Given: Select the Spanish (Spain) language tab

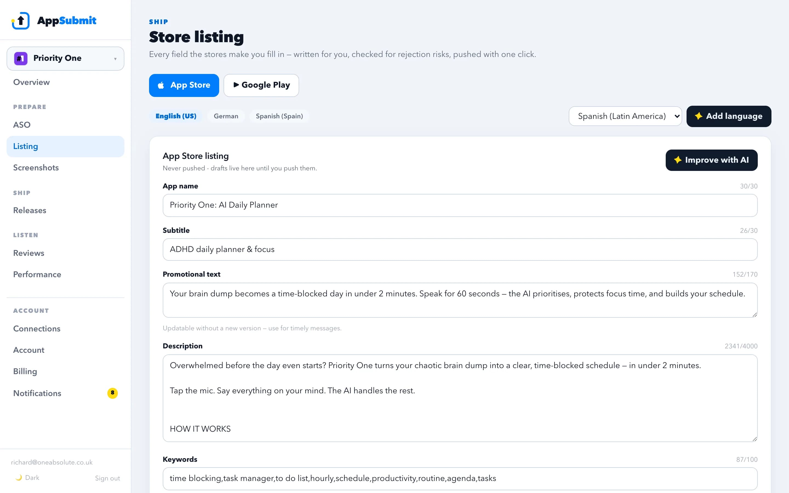Looking at the screenshot, I should tap(279, 116).
